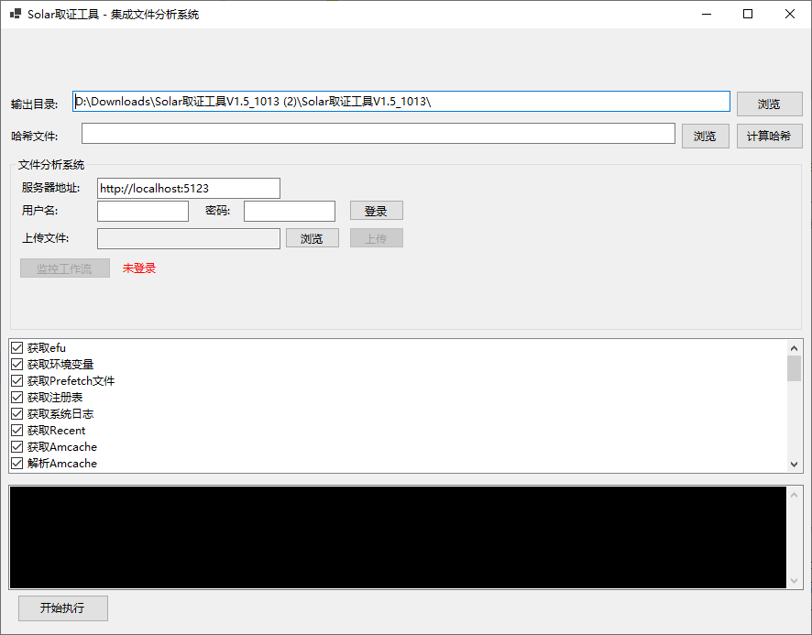Click the 服务器地址 input field
Viewport: 812px width, 635px height.
click(x=188, y=189)
